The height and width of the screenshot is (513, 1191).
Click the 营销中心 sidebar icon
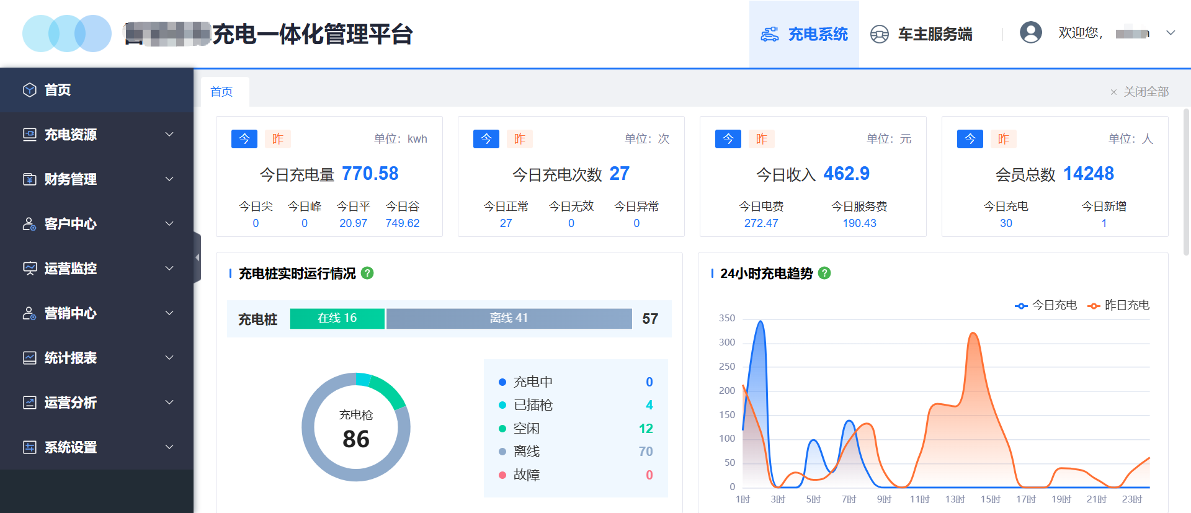(30, 313)
